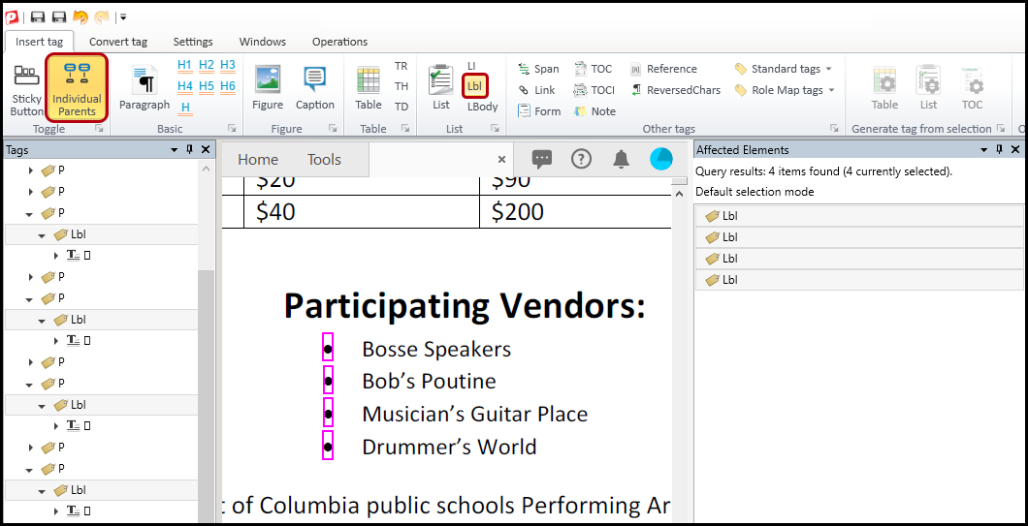Open the comments speech bubble icon
The width and height of the screenshot is (1028, 526).
click(541, 159)
